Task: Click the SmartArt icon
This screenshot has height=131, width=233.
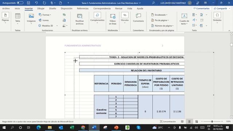Action: click(64, 15)
